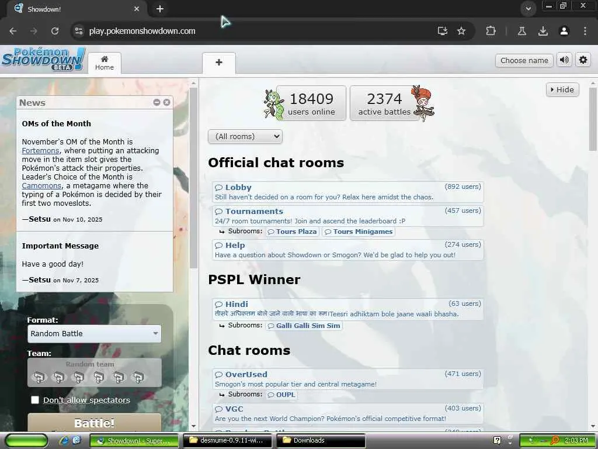Close the News panel
Screen dimensions: 598x449
click(x=166, y=102)
